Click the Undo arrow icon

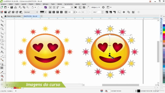pyautogui.click(x=32, y=7)
